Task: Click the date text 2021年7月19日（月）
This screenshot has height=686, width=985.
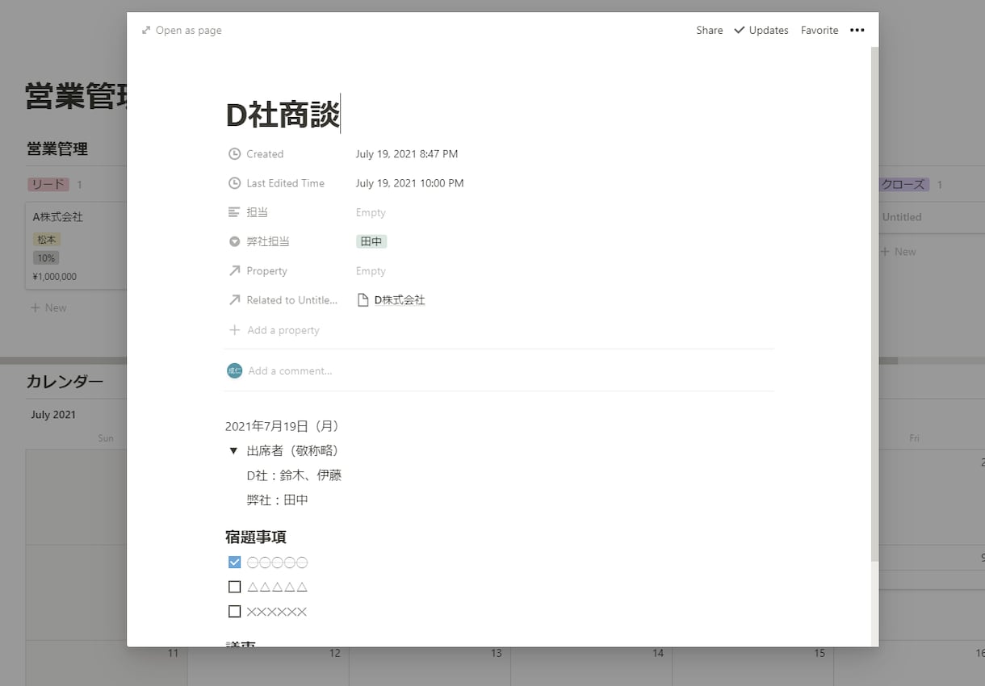Action: point(284,426)
